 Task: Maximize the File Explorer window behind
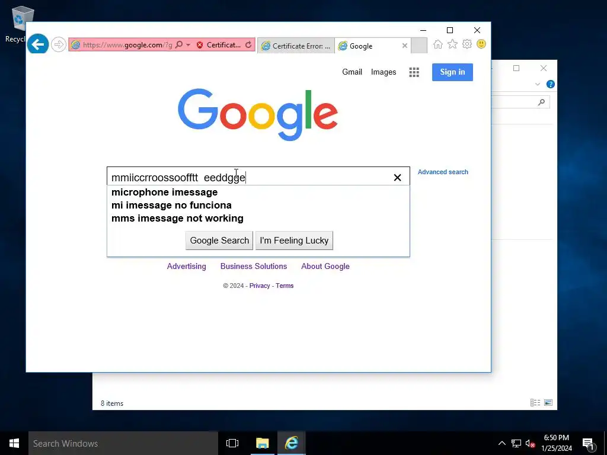[x=516, y=68]
